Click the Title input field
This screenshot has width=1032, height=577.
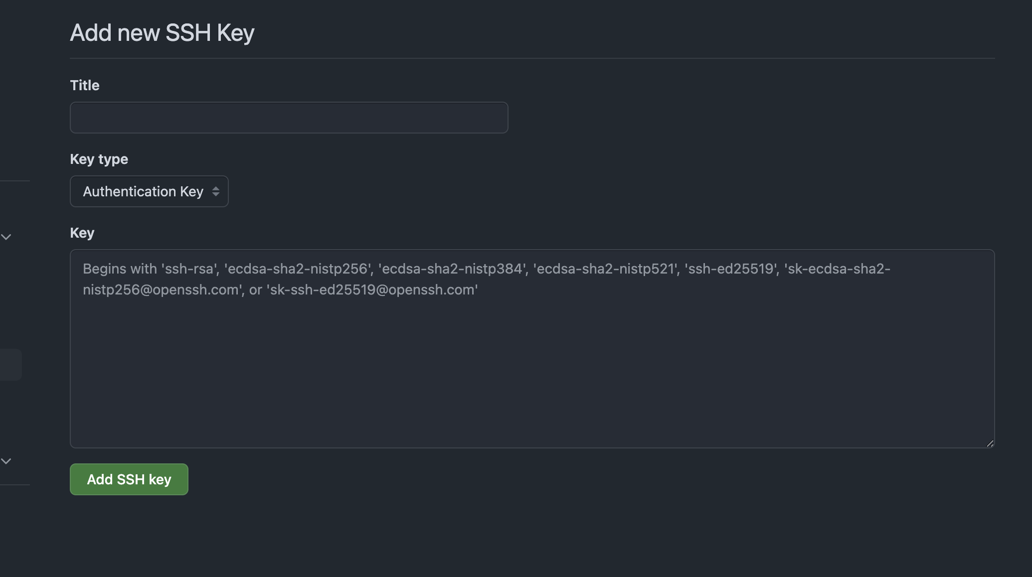(x=289, y=118)
